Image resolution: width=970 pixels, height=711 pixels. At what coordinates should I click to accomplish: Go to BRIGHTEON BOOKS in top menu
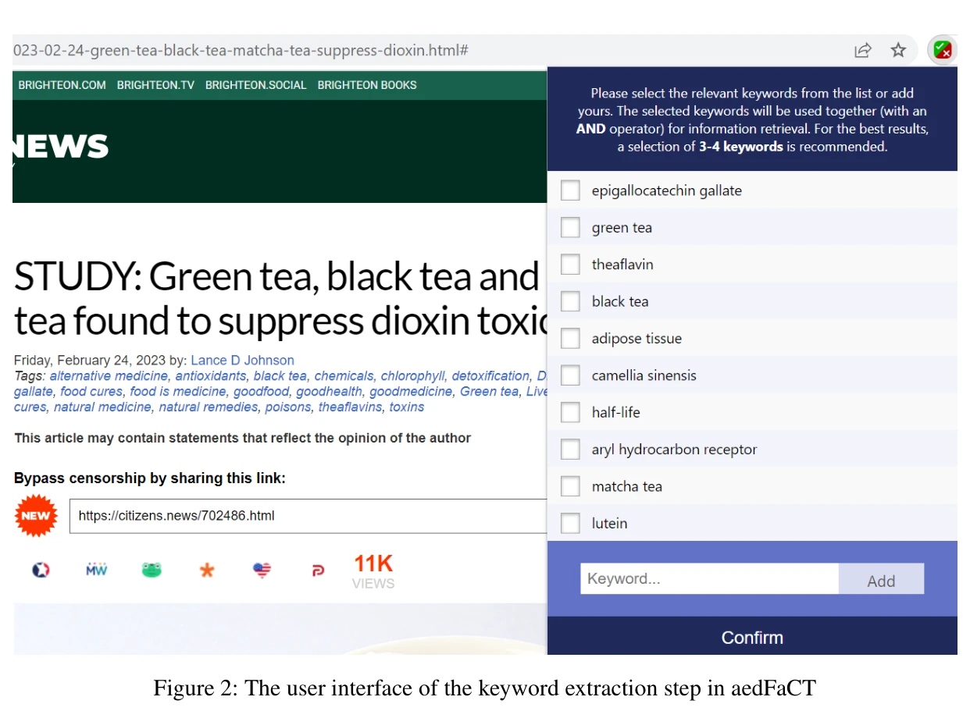click(367, 85)
